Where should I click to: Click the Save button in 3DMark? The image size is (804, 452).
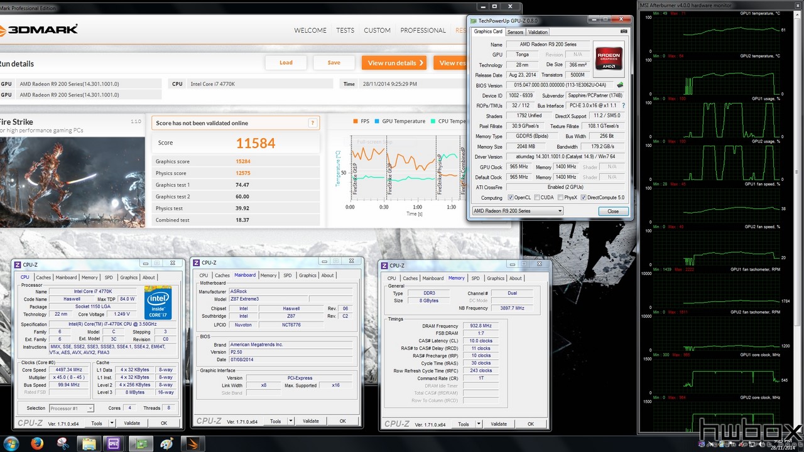coord(334,63)
